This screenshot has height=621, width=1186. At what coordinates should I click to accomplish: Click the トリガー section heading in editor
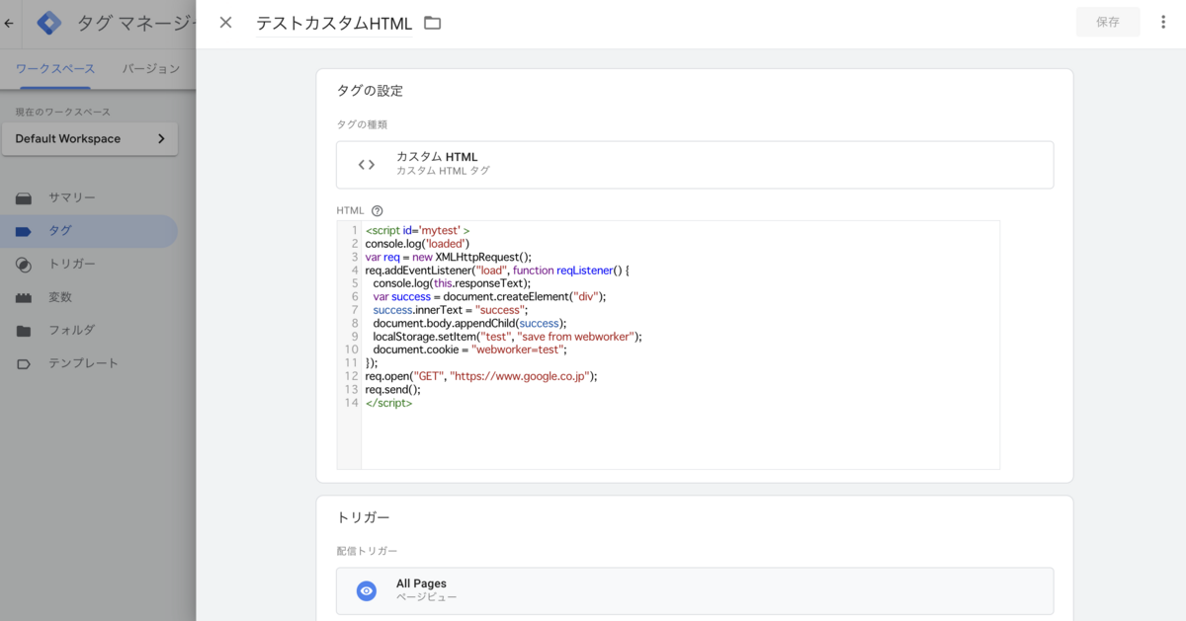pyautogui.click(x=363, y=517)
